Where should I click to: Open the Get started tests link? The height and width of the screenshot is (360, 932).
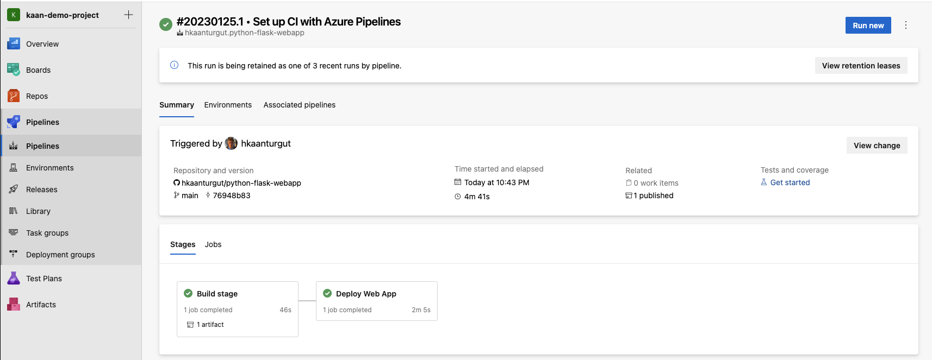(790, 183)
